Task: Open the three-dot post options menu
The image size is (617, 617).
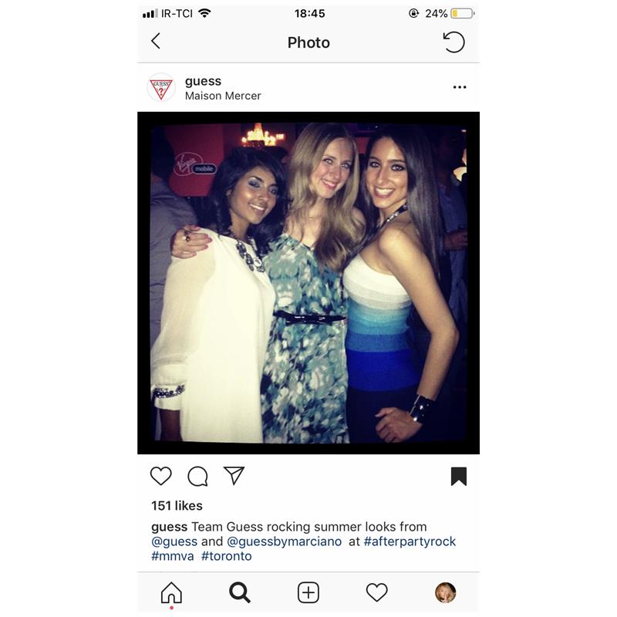Action: point(459,87)
